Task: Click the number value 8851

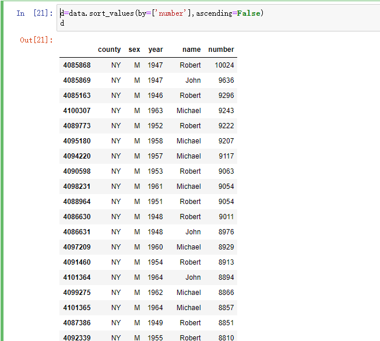Action: [226, 322]
